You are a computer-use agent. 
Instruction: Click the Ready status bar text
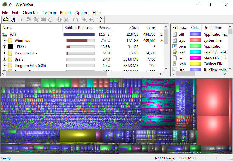pyautogui.click(x=6, y=158)
